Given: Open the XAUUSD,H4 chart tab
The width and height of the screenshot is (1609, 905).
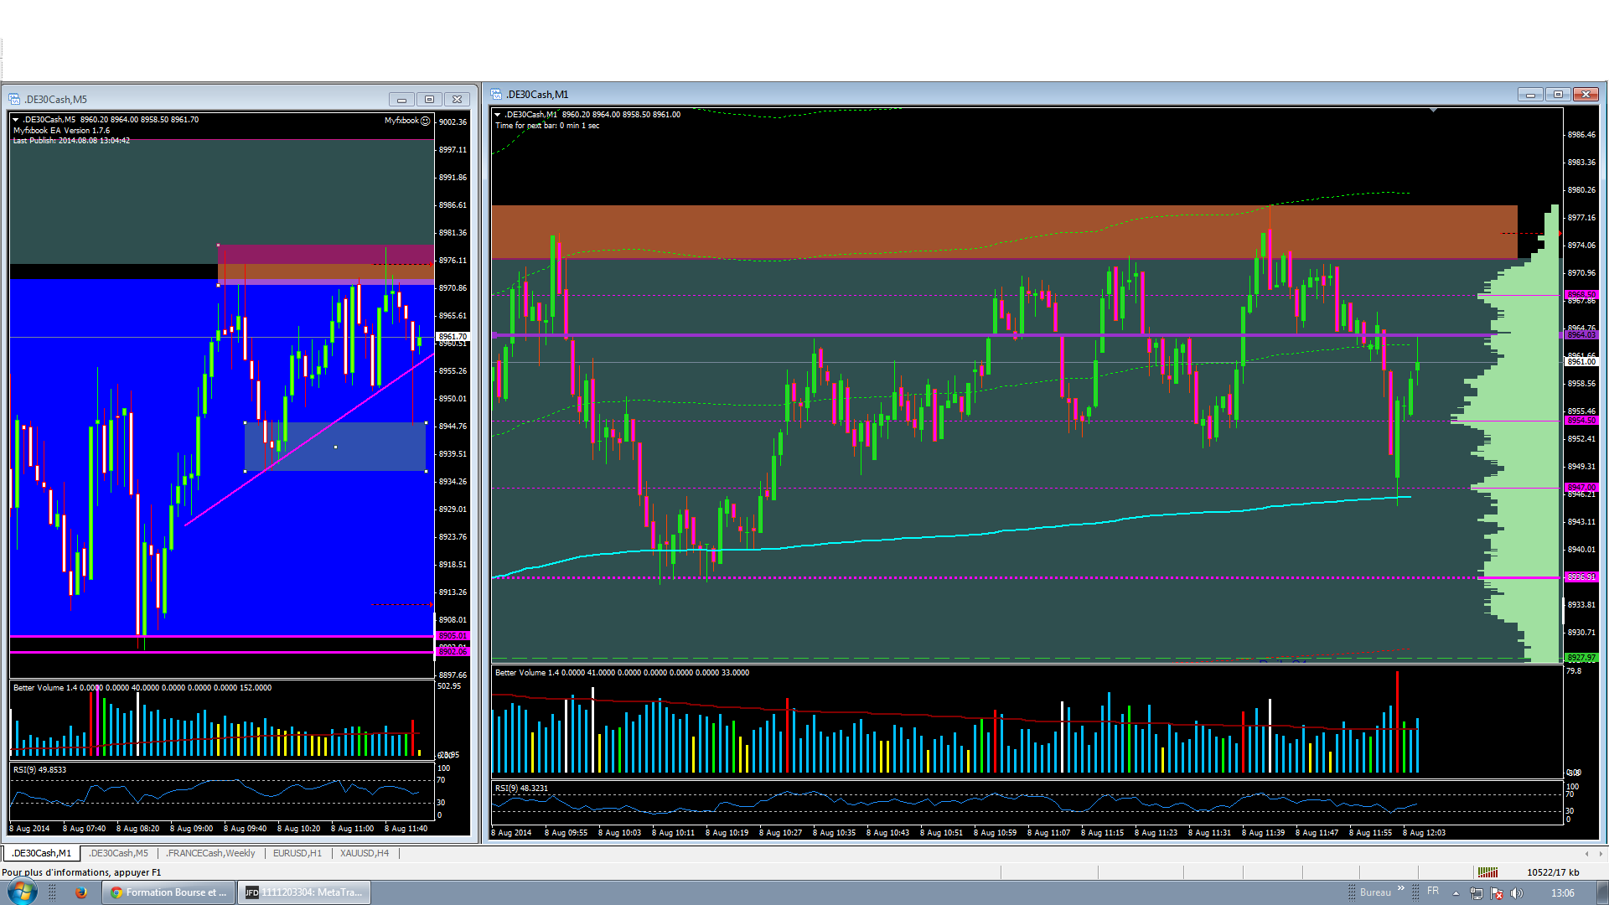Looking at the screenshot, I should pos(364,853).
